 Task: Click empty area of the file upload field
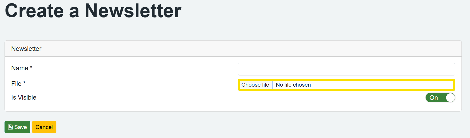(386, 85)
